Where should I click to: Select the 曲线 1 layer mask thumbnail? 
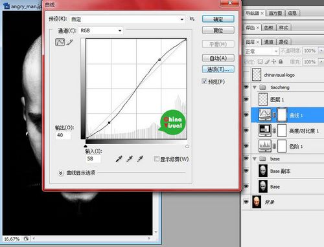tap(282, 115)
